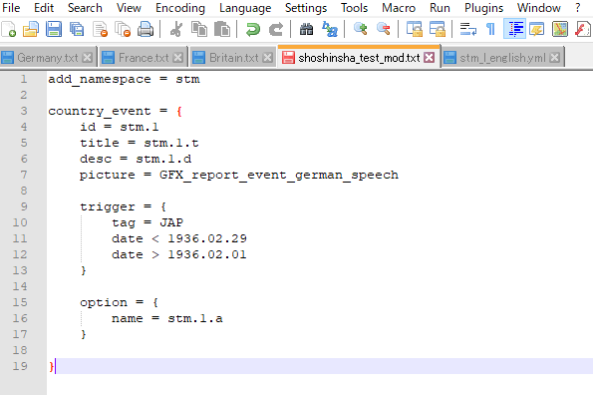Copy the selection with the Copy icon
The width and height of the screenshot is (593, 395).
pyautogui.click(x=199, y=29)
